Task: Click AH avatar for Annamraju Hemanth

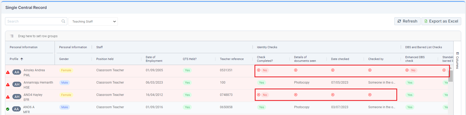Action: (17, 84)
